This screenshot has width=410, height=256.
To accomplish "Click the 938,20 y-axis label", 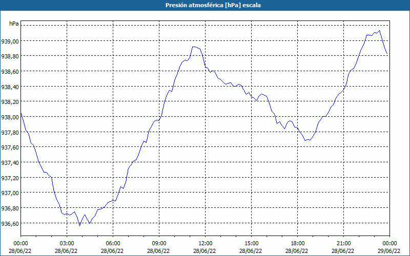I will 10,101.
